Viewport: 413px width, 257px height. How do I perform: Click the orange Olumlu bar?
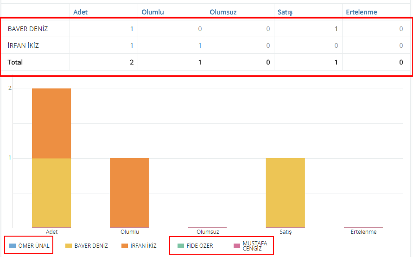pyautogui.click(x=129, y=193)
